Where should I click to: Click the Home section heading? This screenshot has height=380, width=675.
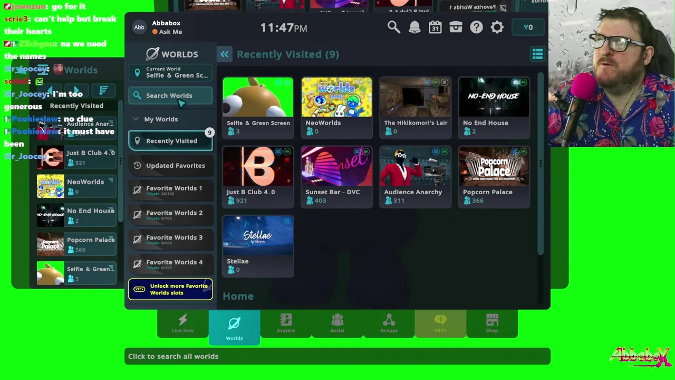click(238, 296)
